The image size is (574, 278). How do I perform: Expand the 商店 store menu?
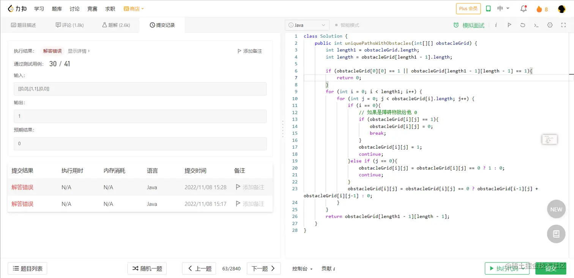[x=134, y=9]
